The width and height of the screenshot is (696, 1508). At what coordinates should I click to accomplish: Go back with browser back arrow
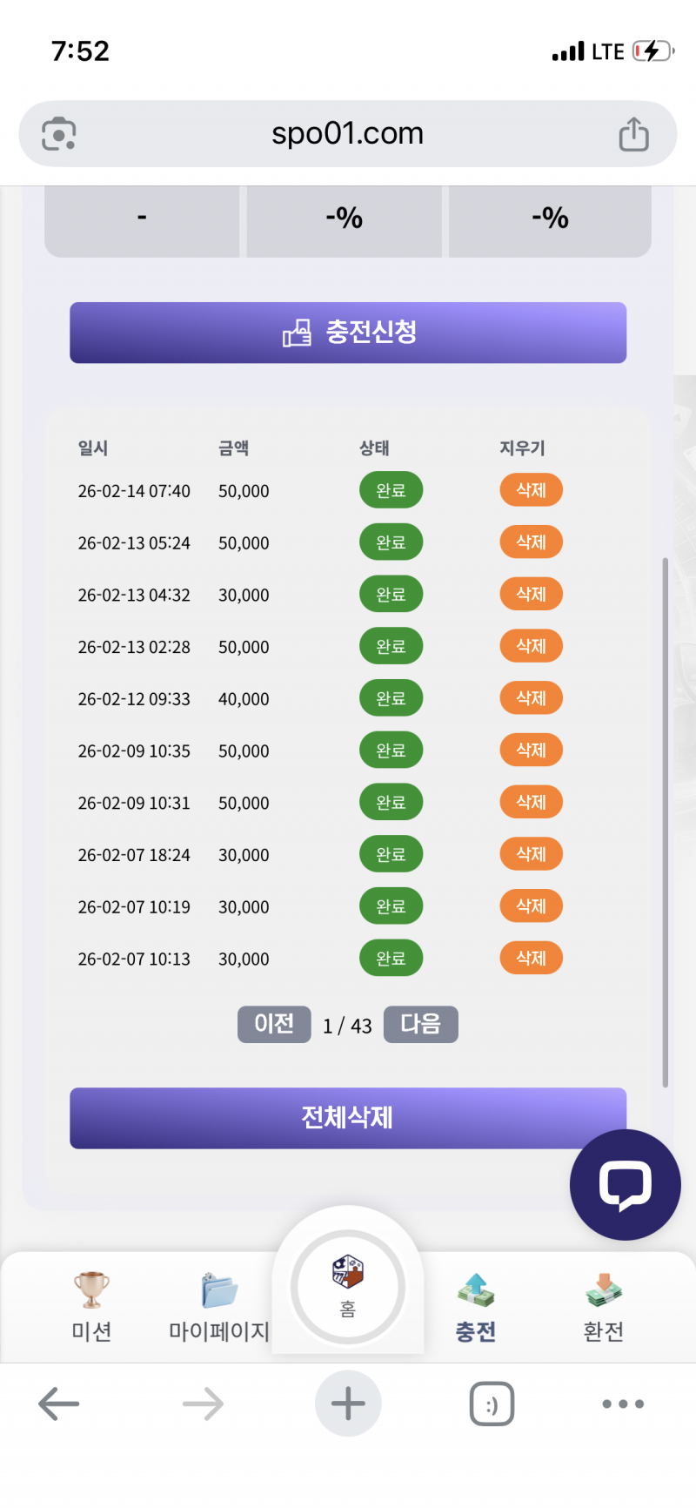[x=59, y=1404]
